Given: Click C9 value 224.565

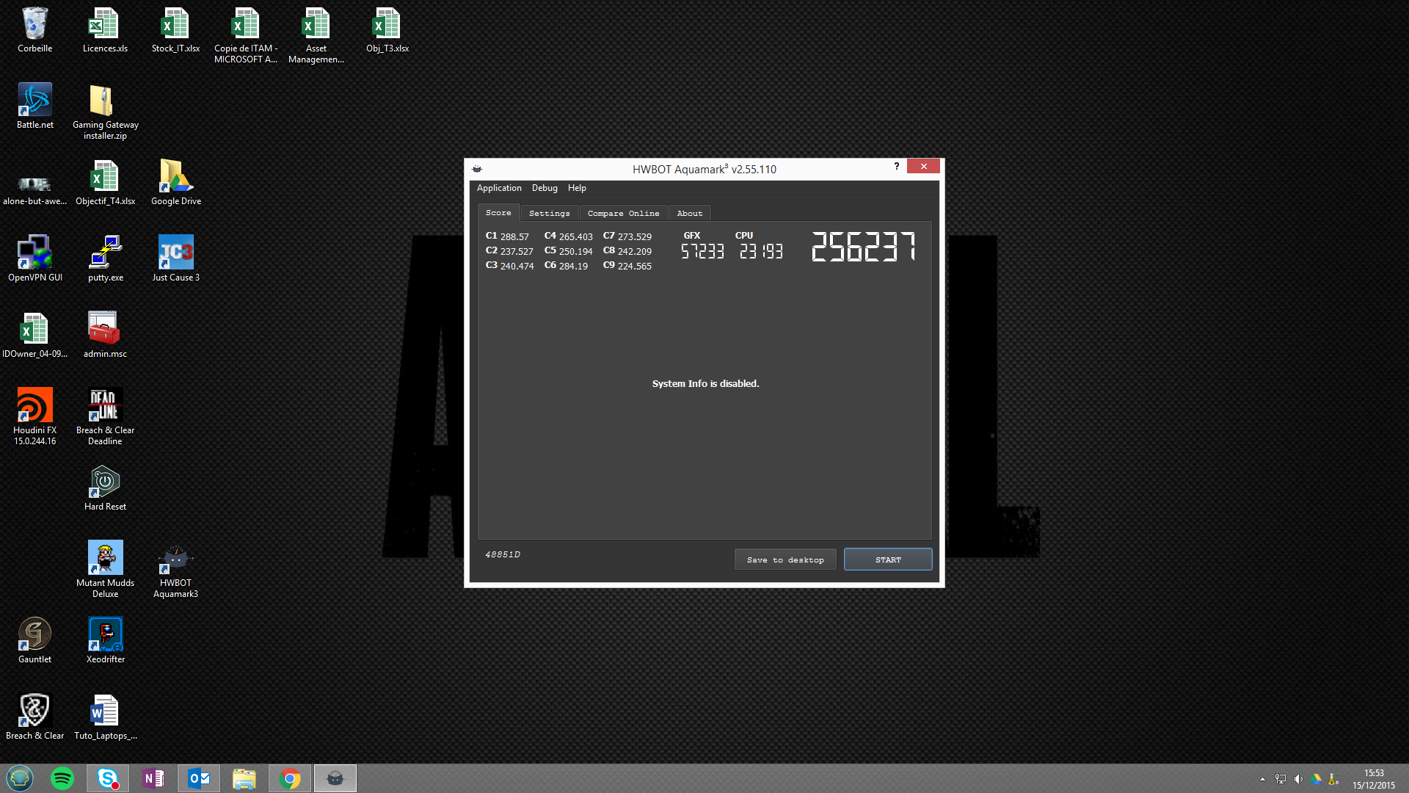Looking at the screenshot, I should point(634,266).
